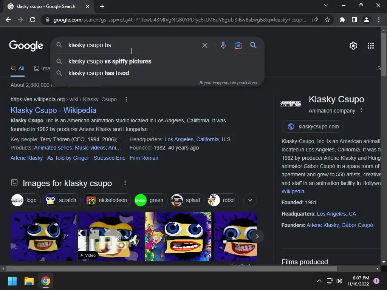387x290 pixels.
Task: Open Images for klasky csupo heading
Action: (x=67, y=184)
